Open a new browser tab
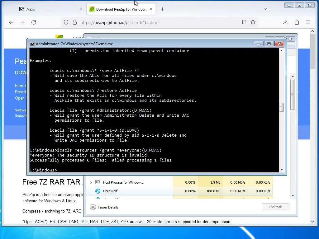This screenshot has height=239, width=319. [162, 9]
